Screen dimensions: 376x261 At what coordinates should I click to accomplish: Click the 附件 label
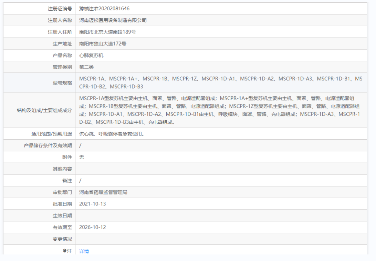click(x=67, y=157)
